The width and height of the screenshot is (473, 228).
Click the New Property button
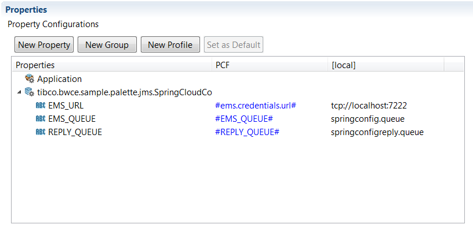[44, 45]
